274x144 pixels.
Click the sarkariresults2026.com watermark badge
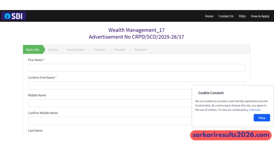pos(231,135)
